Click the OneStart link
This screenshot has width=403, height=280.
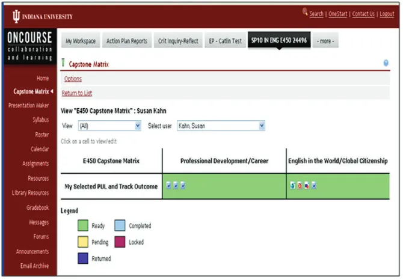tap(337, 14)
